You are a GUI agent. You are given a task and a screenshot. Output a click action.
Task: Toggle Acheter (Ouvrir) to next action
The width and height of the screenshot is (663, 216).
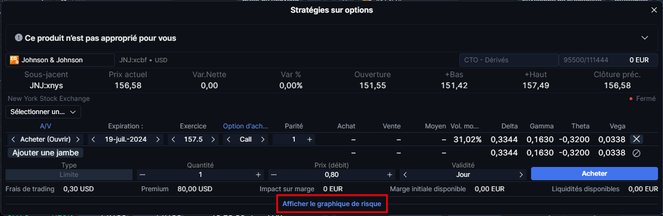pyautogui.click(x=78, y=139)
